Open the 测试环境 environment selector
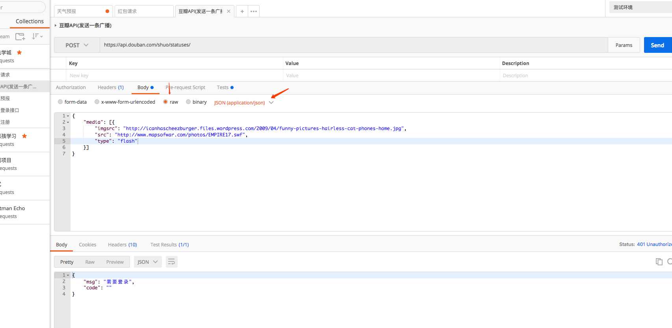This screenshot has width=672, height=328. (x=640, y=7)
